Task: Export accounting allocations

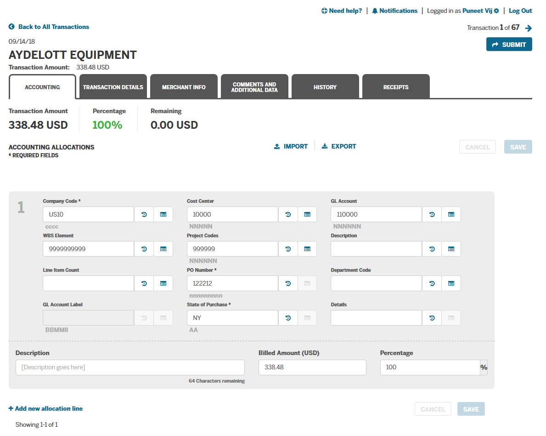Action: [x=339, y=147]
